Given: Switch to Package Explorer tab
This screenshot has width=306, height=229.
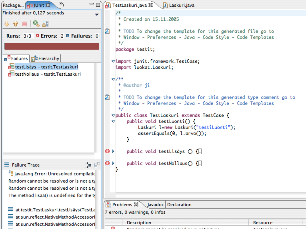Looking at the screenshot, I should pyautogui.click(x=13, y=5).
